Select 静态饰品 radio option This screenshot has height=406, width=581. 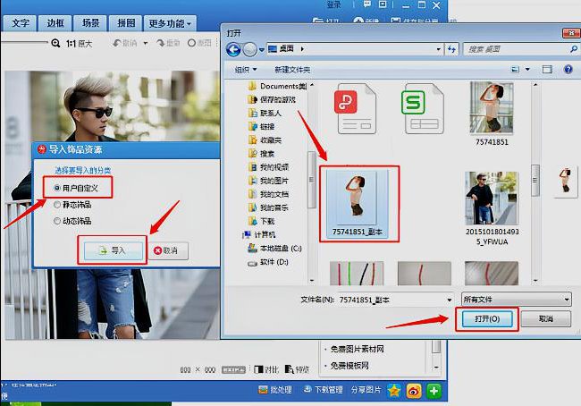(x=72, y=204)
